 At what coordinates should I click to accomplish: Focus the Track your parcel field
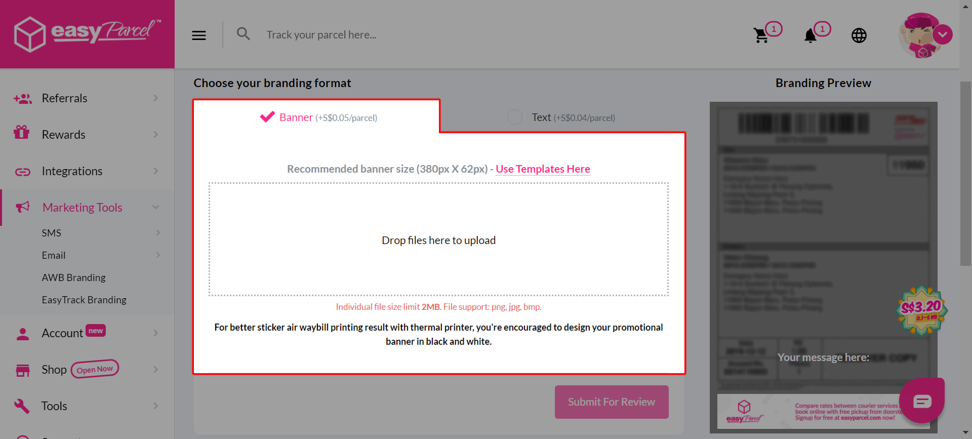point(321,35)
